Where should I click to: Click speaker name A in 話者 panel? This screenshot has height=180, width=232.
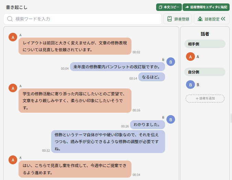pos(198,57)
